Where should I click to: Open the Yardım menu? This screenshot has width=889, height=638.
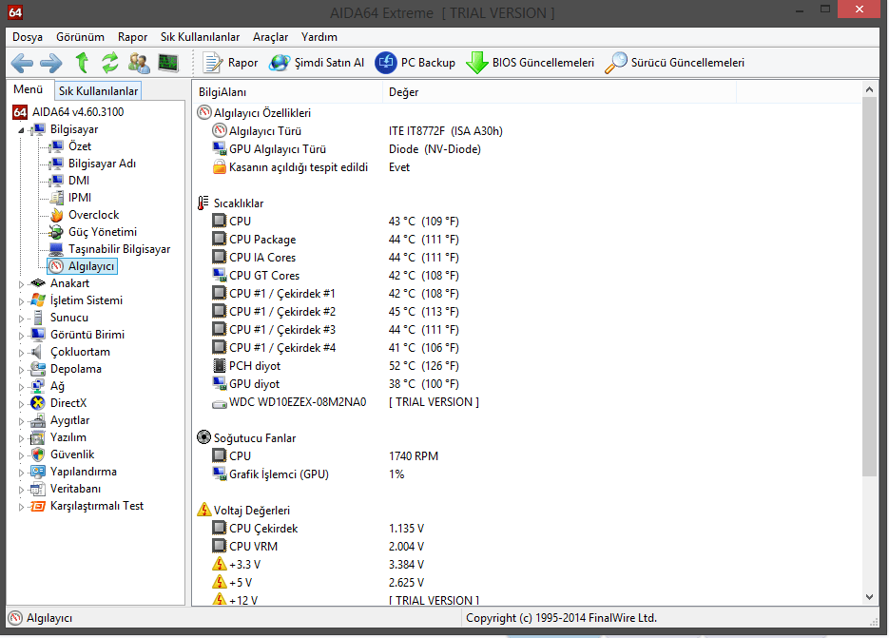319,37
